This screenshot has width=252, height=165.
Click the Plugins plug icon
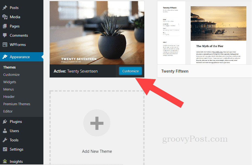point(5,122)
